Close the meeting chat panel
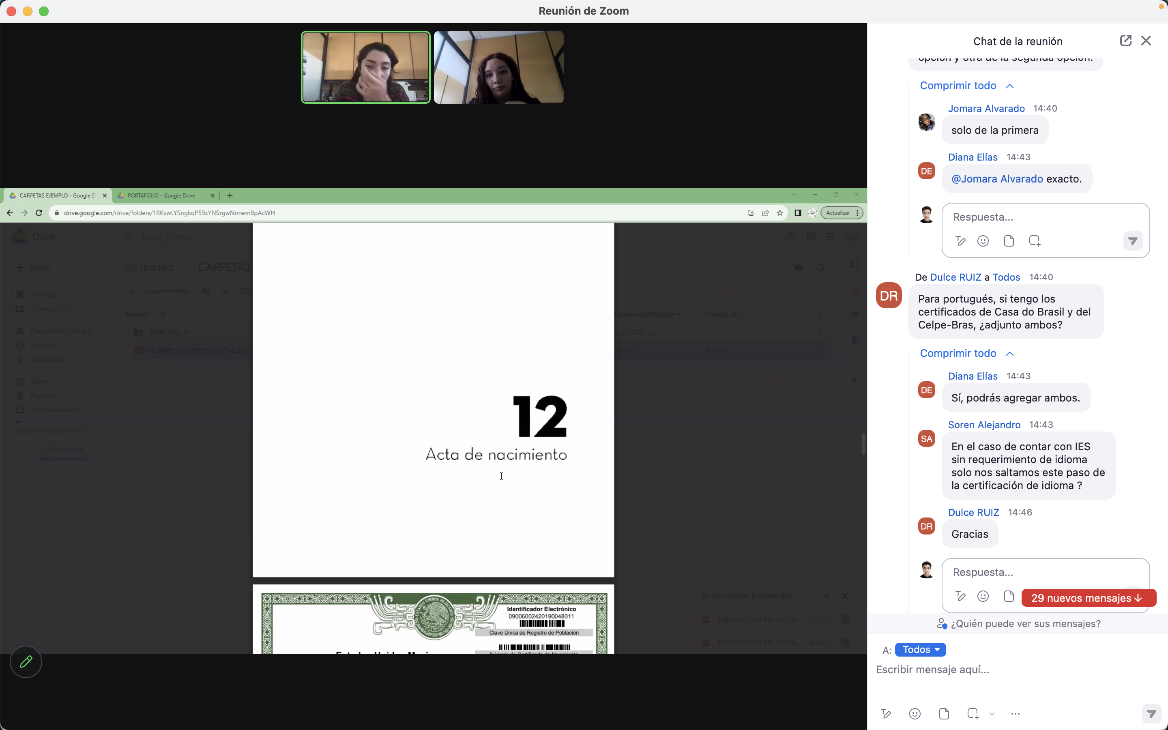 coord(1146,41)
